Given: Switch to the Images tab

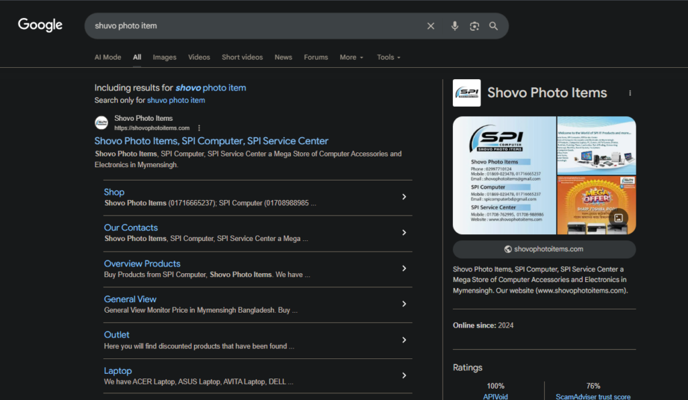Looking at the screenshot, I should 165,57.
